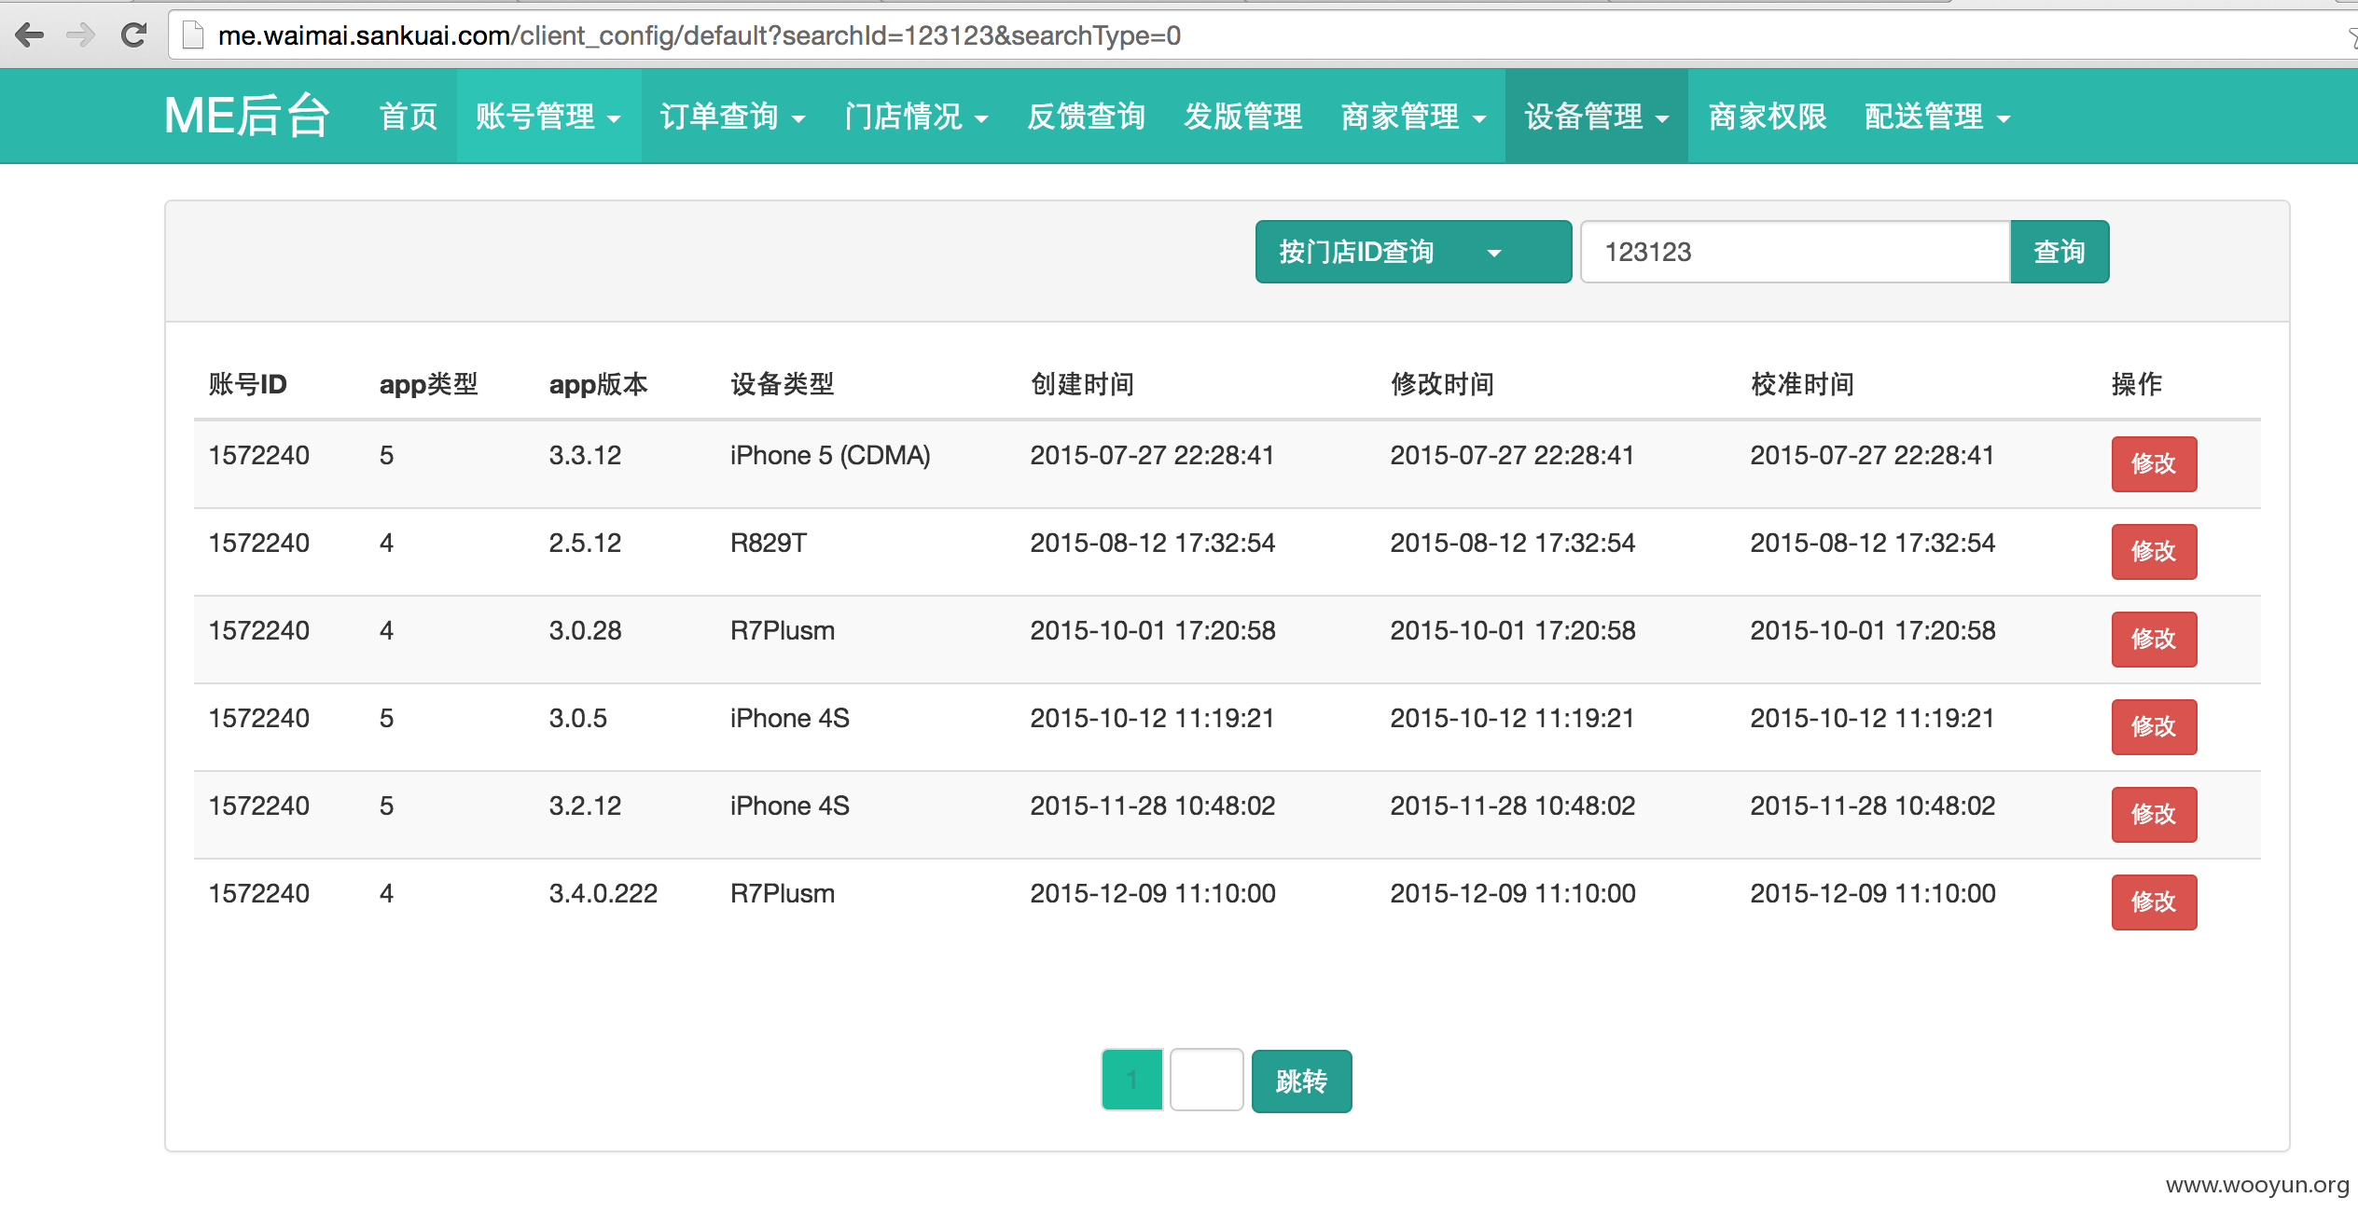Click the ME后台 brand logo
Screen dimensions: 2358x1212
248,116
